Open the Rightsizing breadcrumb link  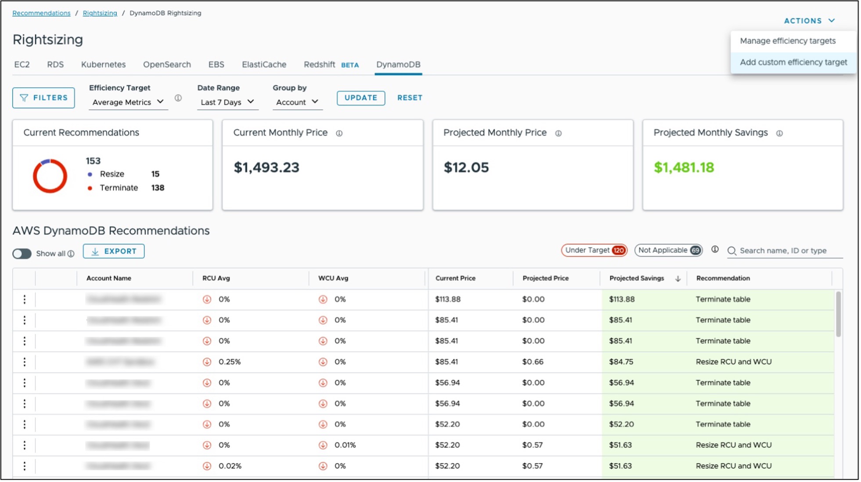tap(100, 13)
